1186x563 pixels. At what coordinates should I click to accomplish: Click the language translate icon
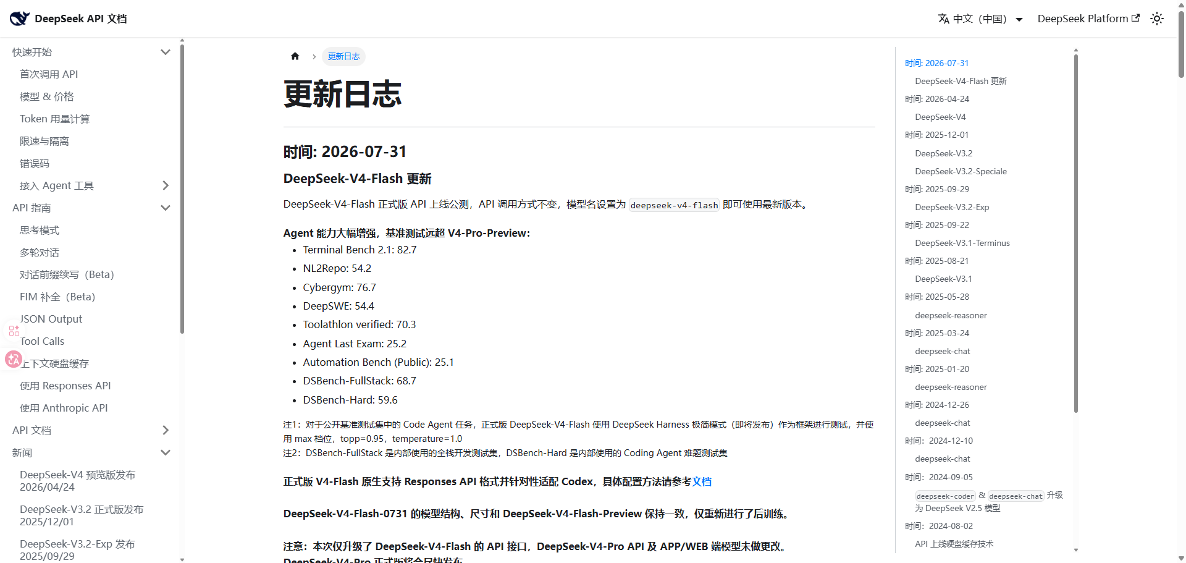point(943,19)
